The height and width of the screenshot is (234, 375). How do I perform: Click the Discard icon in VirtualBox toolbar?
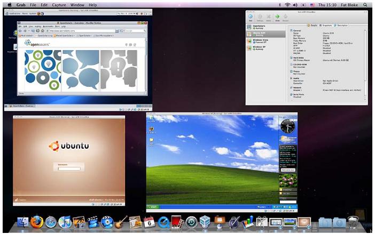coord(285,18)
